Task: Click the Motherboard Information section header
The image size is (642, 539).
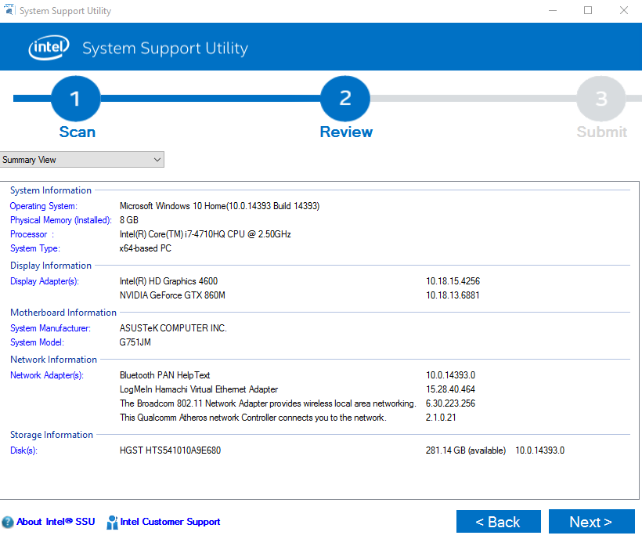Action: (63, 313)
